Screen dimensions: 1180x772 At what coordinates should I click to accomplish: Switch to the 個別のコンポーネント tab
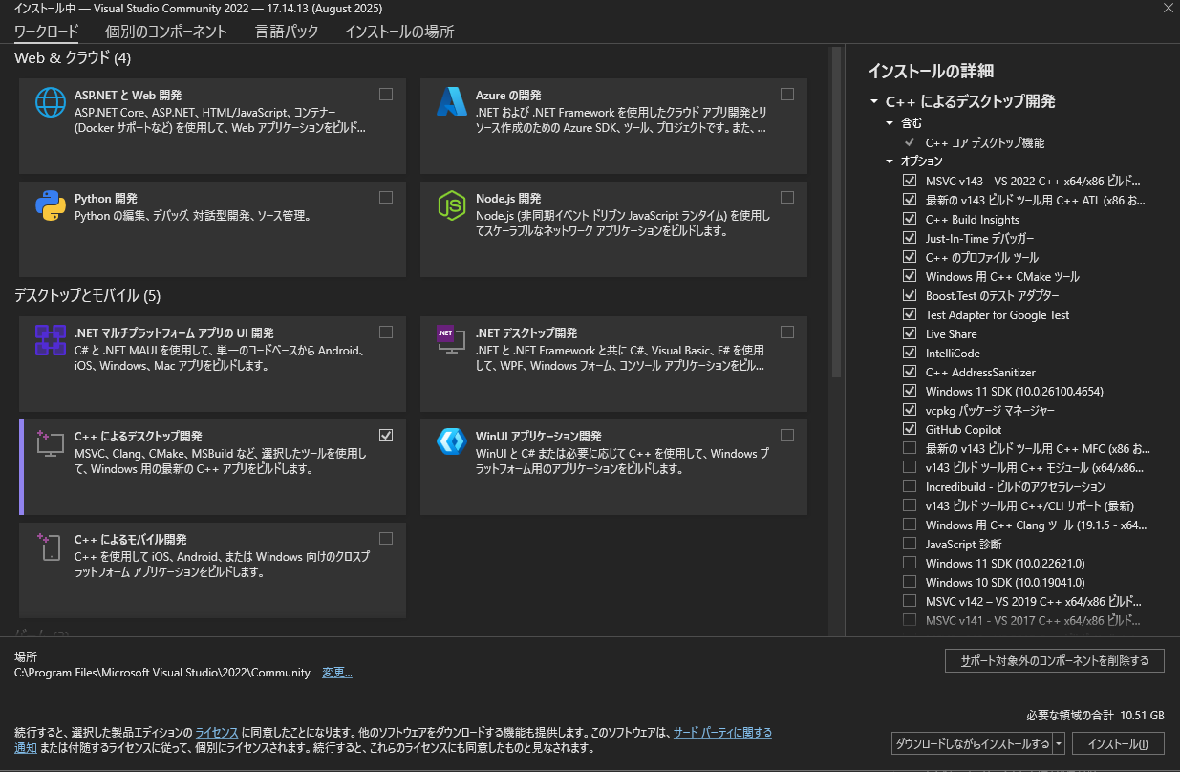[166, 32]
